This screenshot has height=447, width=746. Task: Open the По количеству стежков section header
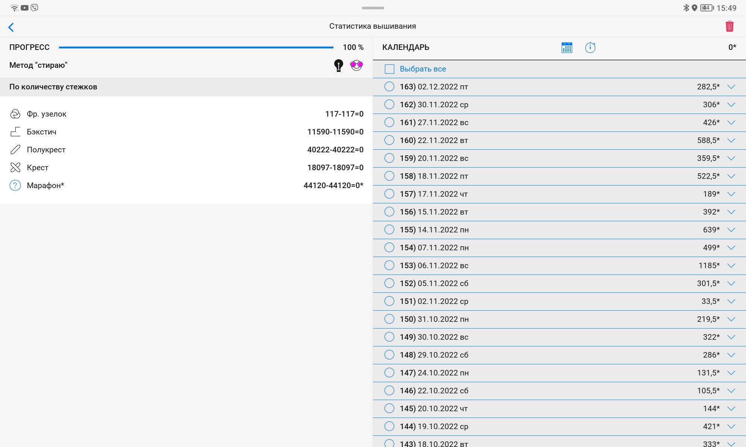pyautogui.click(x=186, y=87)
